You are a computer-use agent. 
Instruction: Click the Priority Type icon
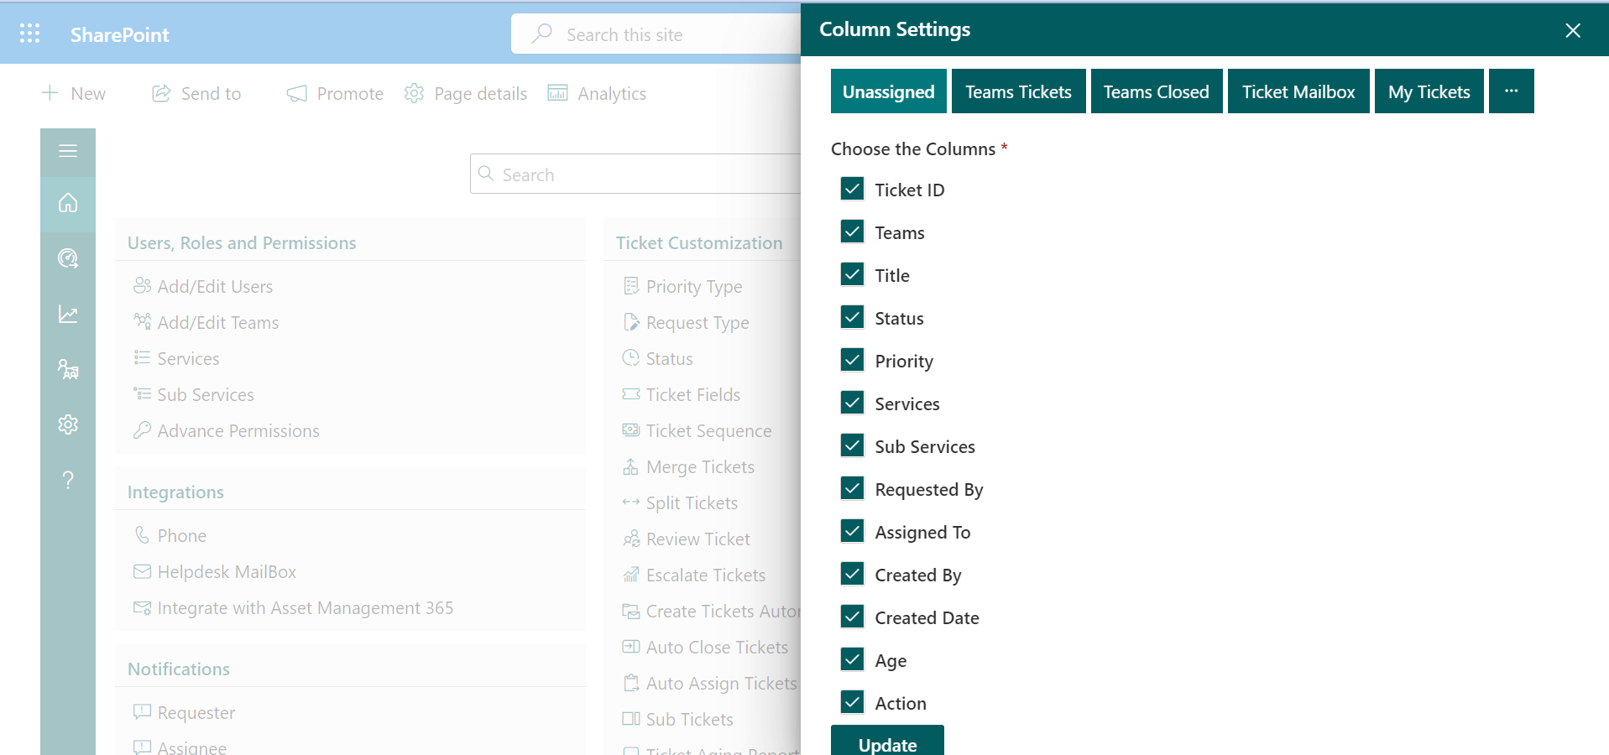coord(631,286)
